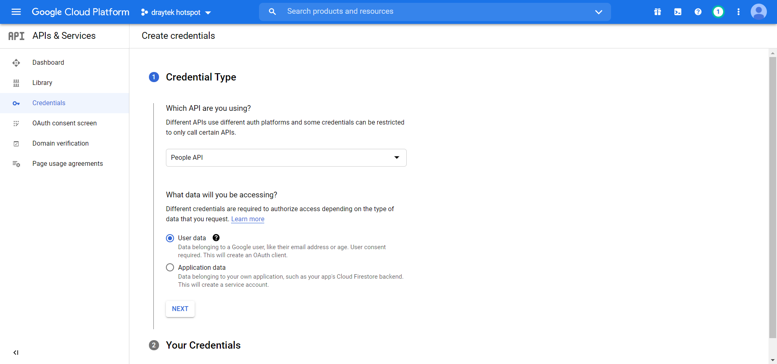The height and width of the screenshot is (364, 777).
Task: Click the NEXT button
Action: click(180, 309)
